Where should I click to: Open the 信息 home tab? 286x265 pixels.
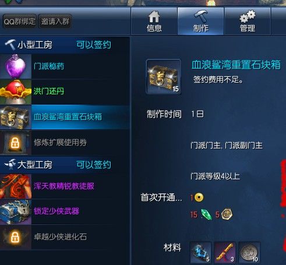coord(154,22)
